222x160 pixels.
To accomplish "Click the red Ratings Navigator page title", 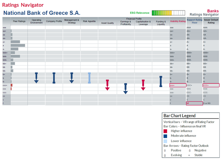I will point(23,5).
